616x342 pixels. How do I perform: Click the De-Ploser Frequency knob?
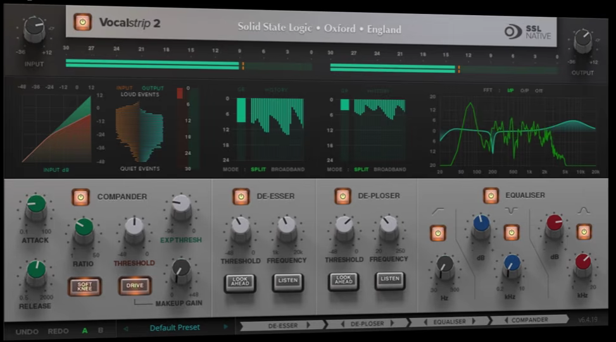(389, 226)
